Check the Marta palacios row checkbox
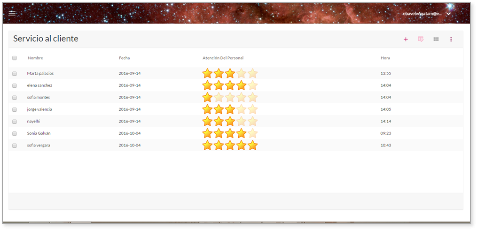 [14, 74]
